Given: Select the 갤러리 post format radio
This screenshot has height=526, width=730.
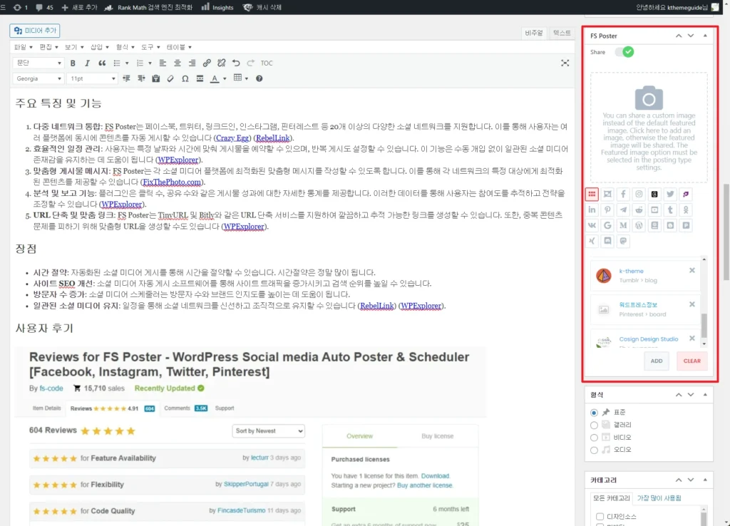Looking at the screenshot, I should tap(594, 425).
